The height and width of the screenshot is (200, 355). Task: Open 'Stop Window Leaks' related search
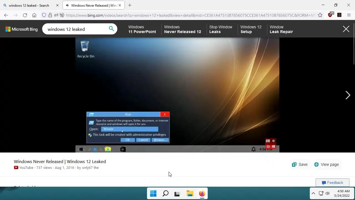[x=221, y=29]
